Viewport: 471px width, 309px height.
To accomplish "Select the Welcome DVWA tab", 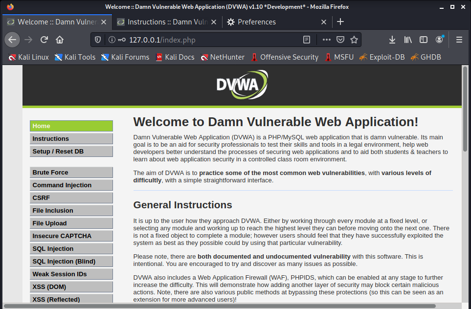I will pos(57,22).
